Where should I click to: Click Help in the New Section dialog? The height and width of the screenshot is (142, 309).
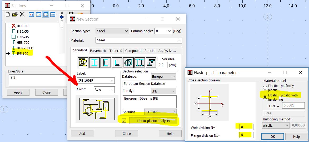tap(170, 134)
